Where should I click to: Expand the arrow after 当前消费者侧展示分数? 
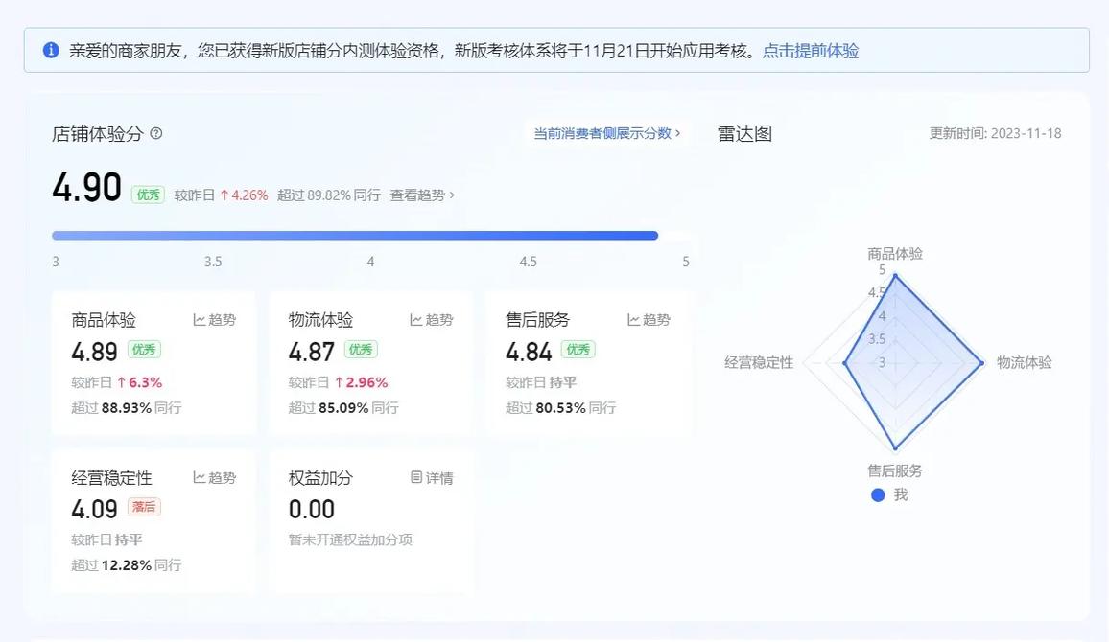tap(679, 134)
